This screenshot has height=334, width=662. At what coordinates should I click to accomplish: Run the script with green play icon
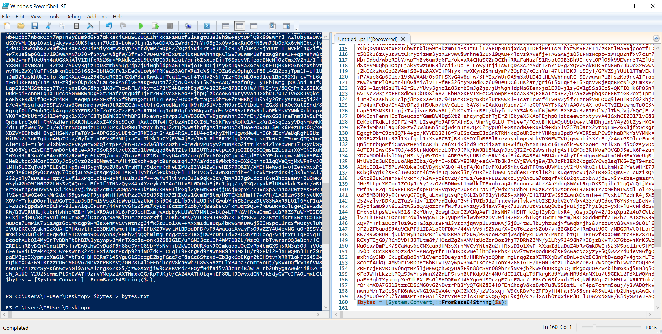pyautogui.click(x=141, y=26)
